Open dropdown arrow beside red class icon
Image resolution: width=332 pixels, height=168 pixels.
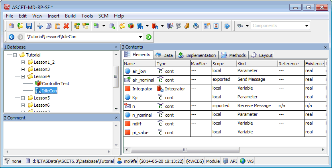162,26
